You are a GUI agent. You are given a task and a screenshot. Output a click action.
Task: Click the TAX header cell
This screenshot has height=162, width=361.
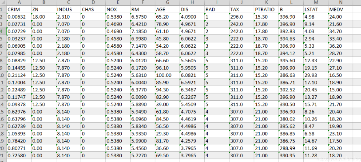[x=242, y=9]
